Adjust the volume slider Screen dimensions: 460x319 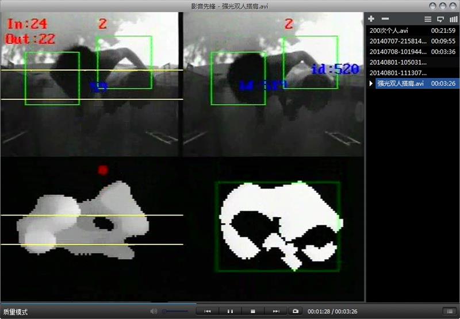click(x=175, y=311)
